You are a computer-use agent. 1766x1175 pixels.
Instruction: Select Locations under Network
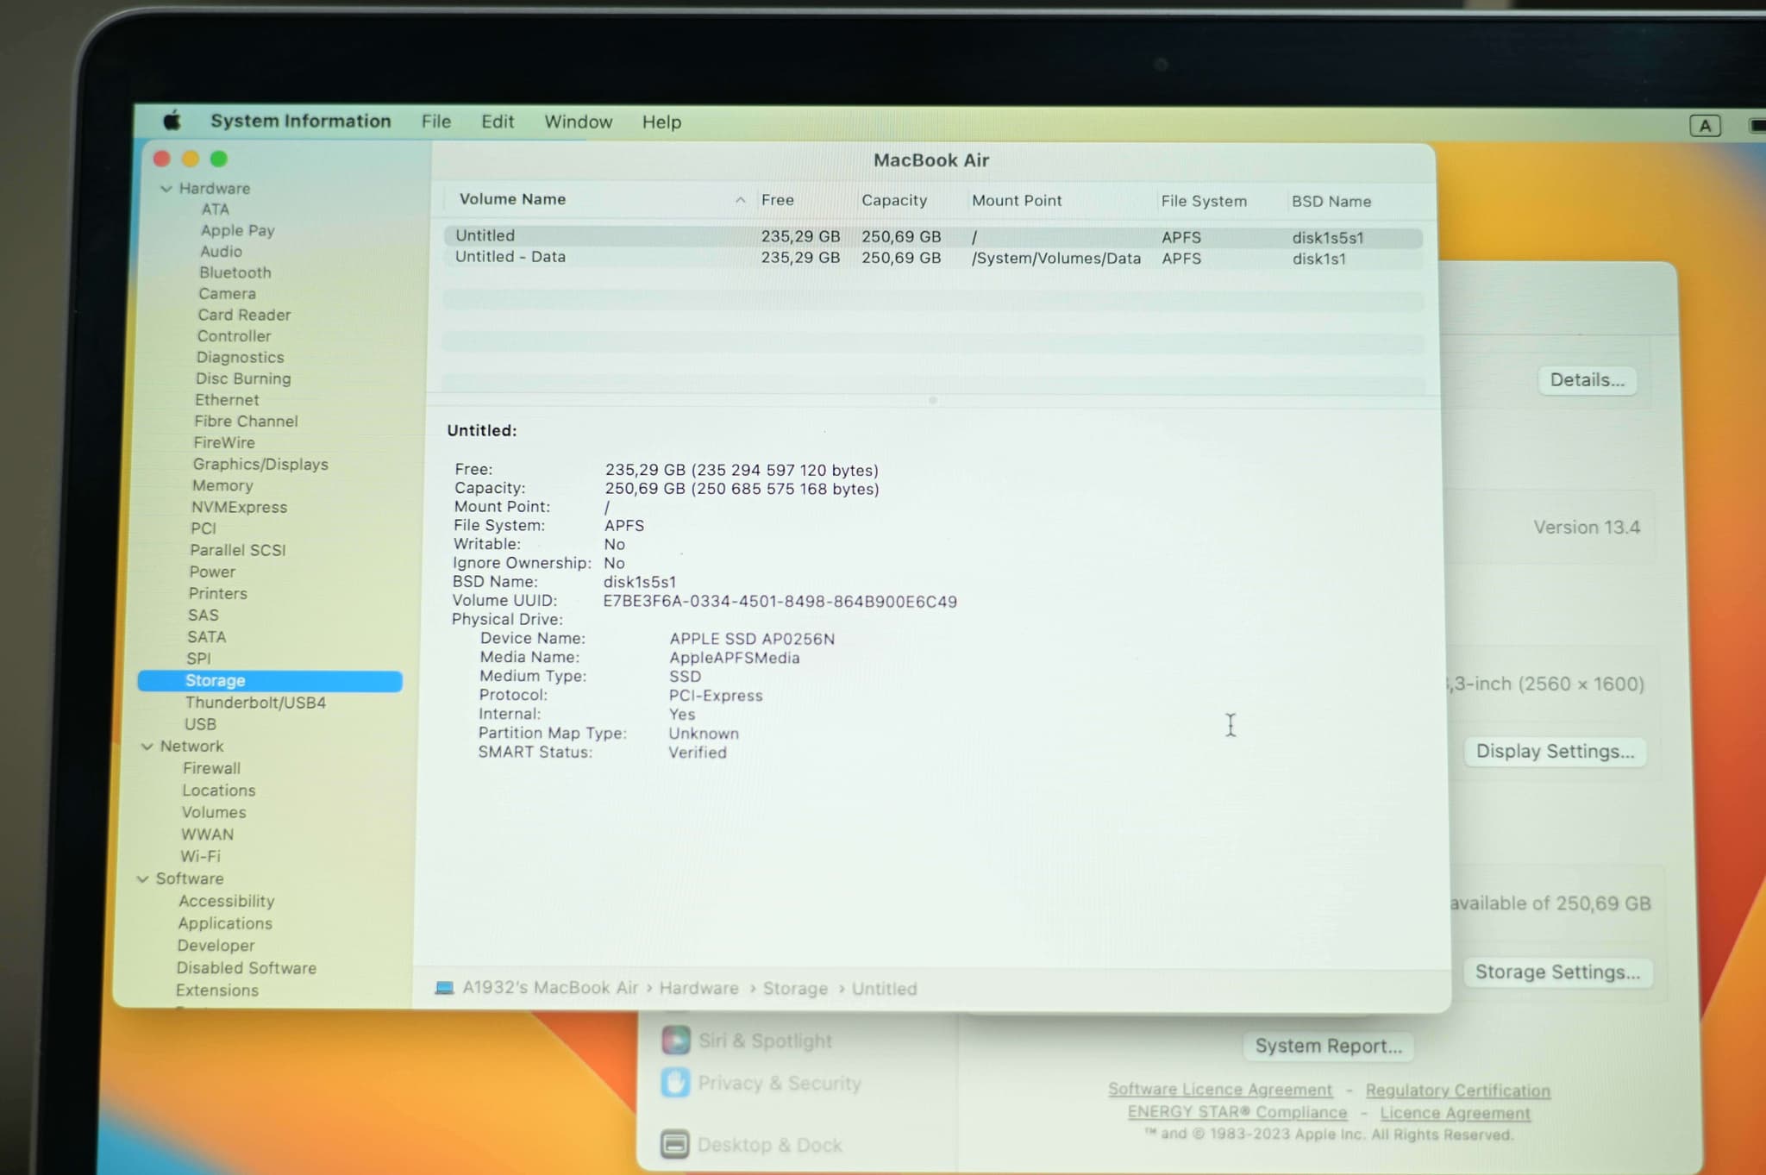[x=218, y=791]
